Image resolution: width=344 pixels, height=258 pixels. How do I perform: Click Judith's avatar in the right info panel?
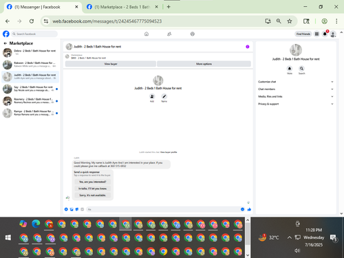click(296, 50)
